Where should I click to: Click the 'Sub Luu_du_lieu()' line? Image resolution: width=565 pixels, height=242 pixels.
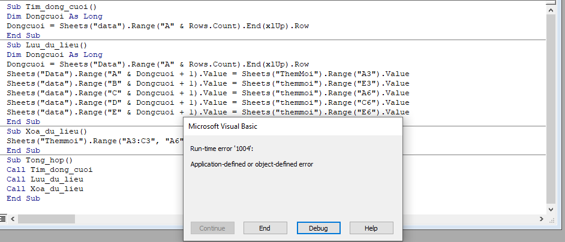[x=47, y=45]
